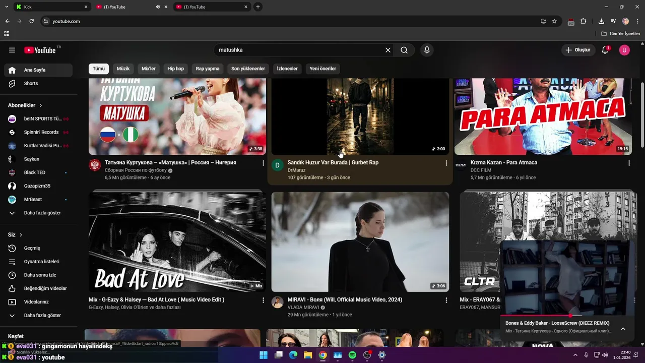Click the miniplayer red progress bar
645x363 pixels.
[568, 316]
